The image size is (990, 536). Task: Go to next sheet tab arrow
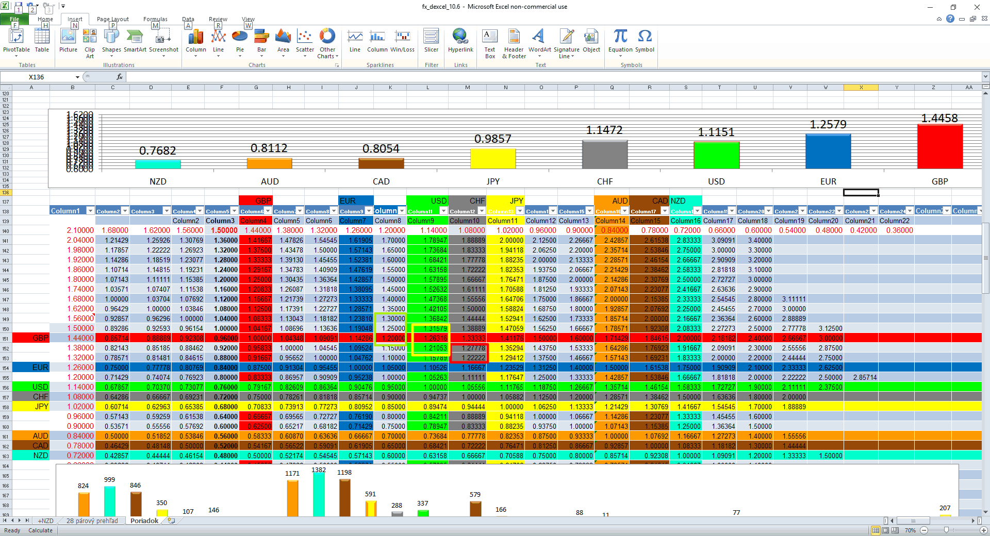pos(20,521)
